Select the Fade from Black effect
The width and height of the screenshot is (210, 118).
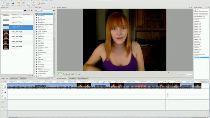43,47
